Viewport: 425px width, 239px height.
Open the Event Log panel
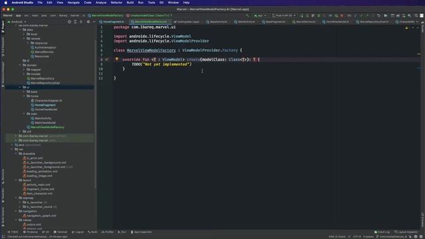tap(382, 232)
